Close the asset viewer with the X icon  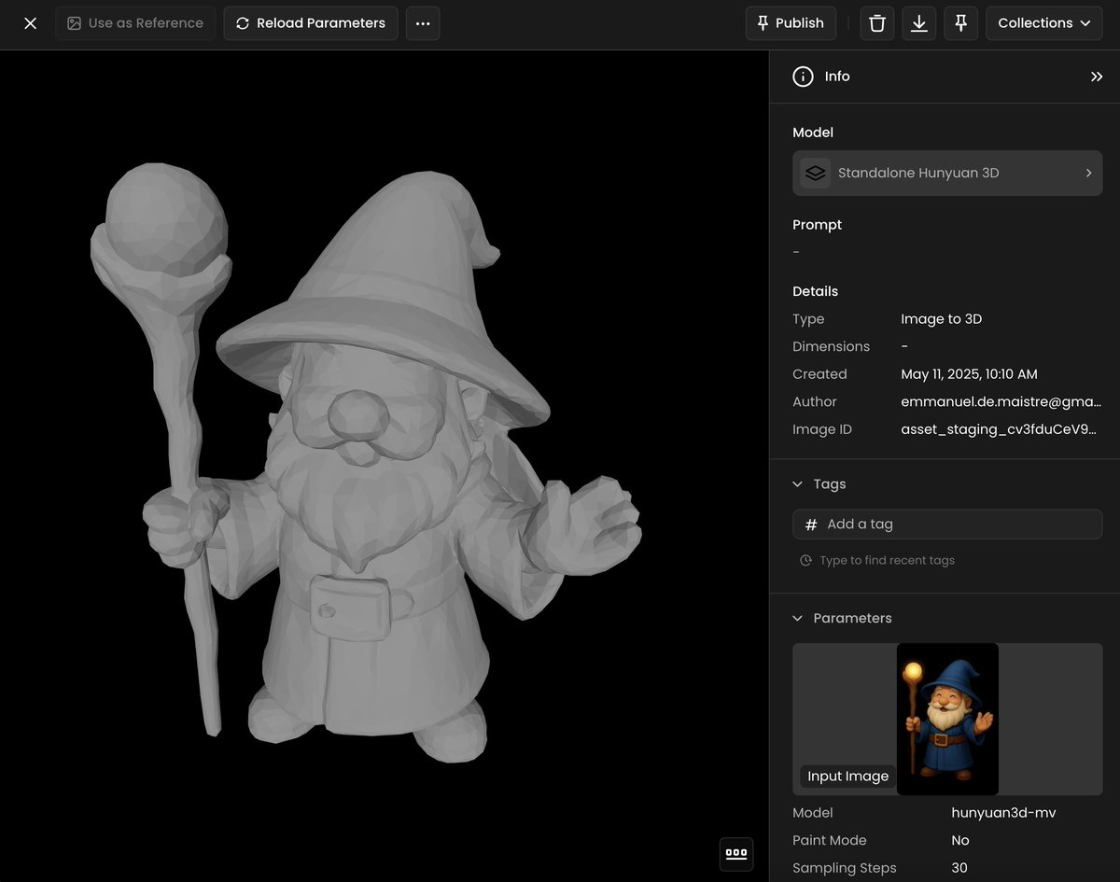tap(31, 23)
